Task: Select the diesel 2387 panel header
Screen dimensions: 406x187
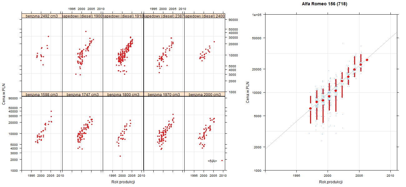Action: click(164, 16)
